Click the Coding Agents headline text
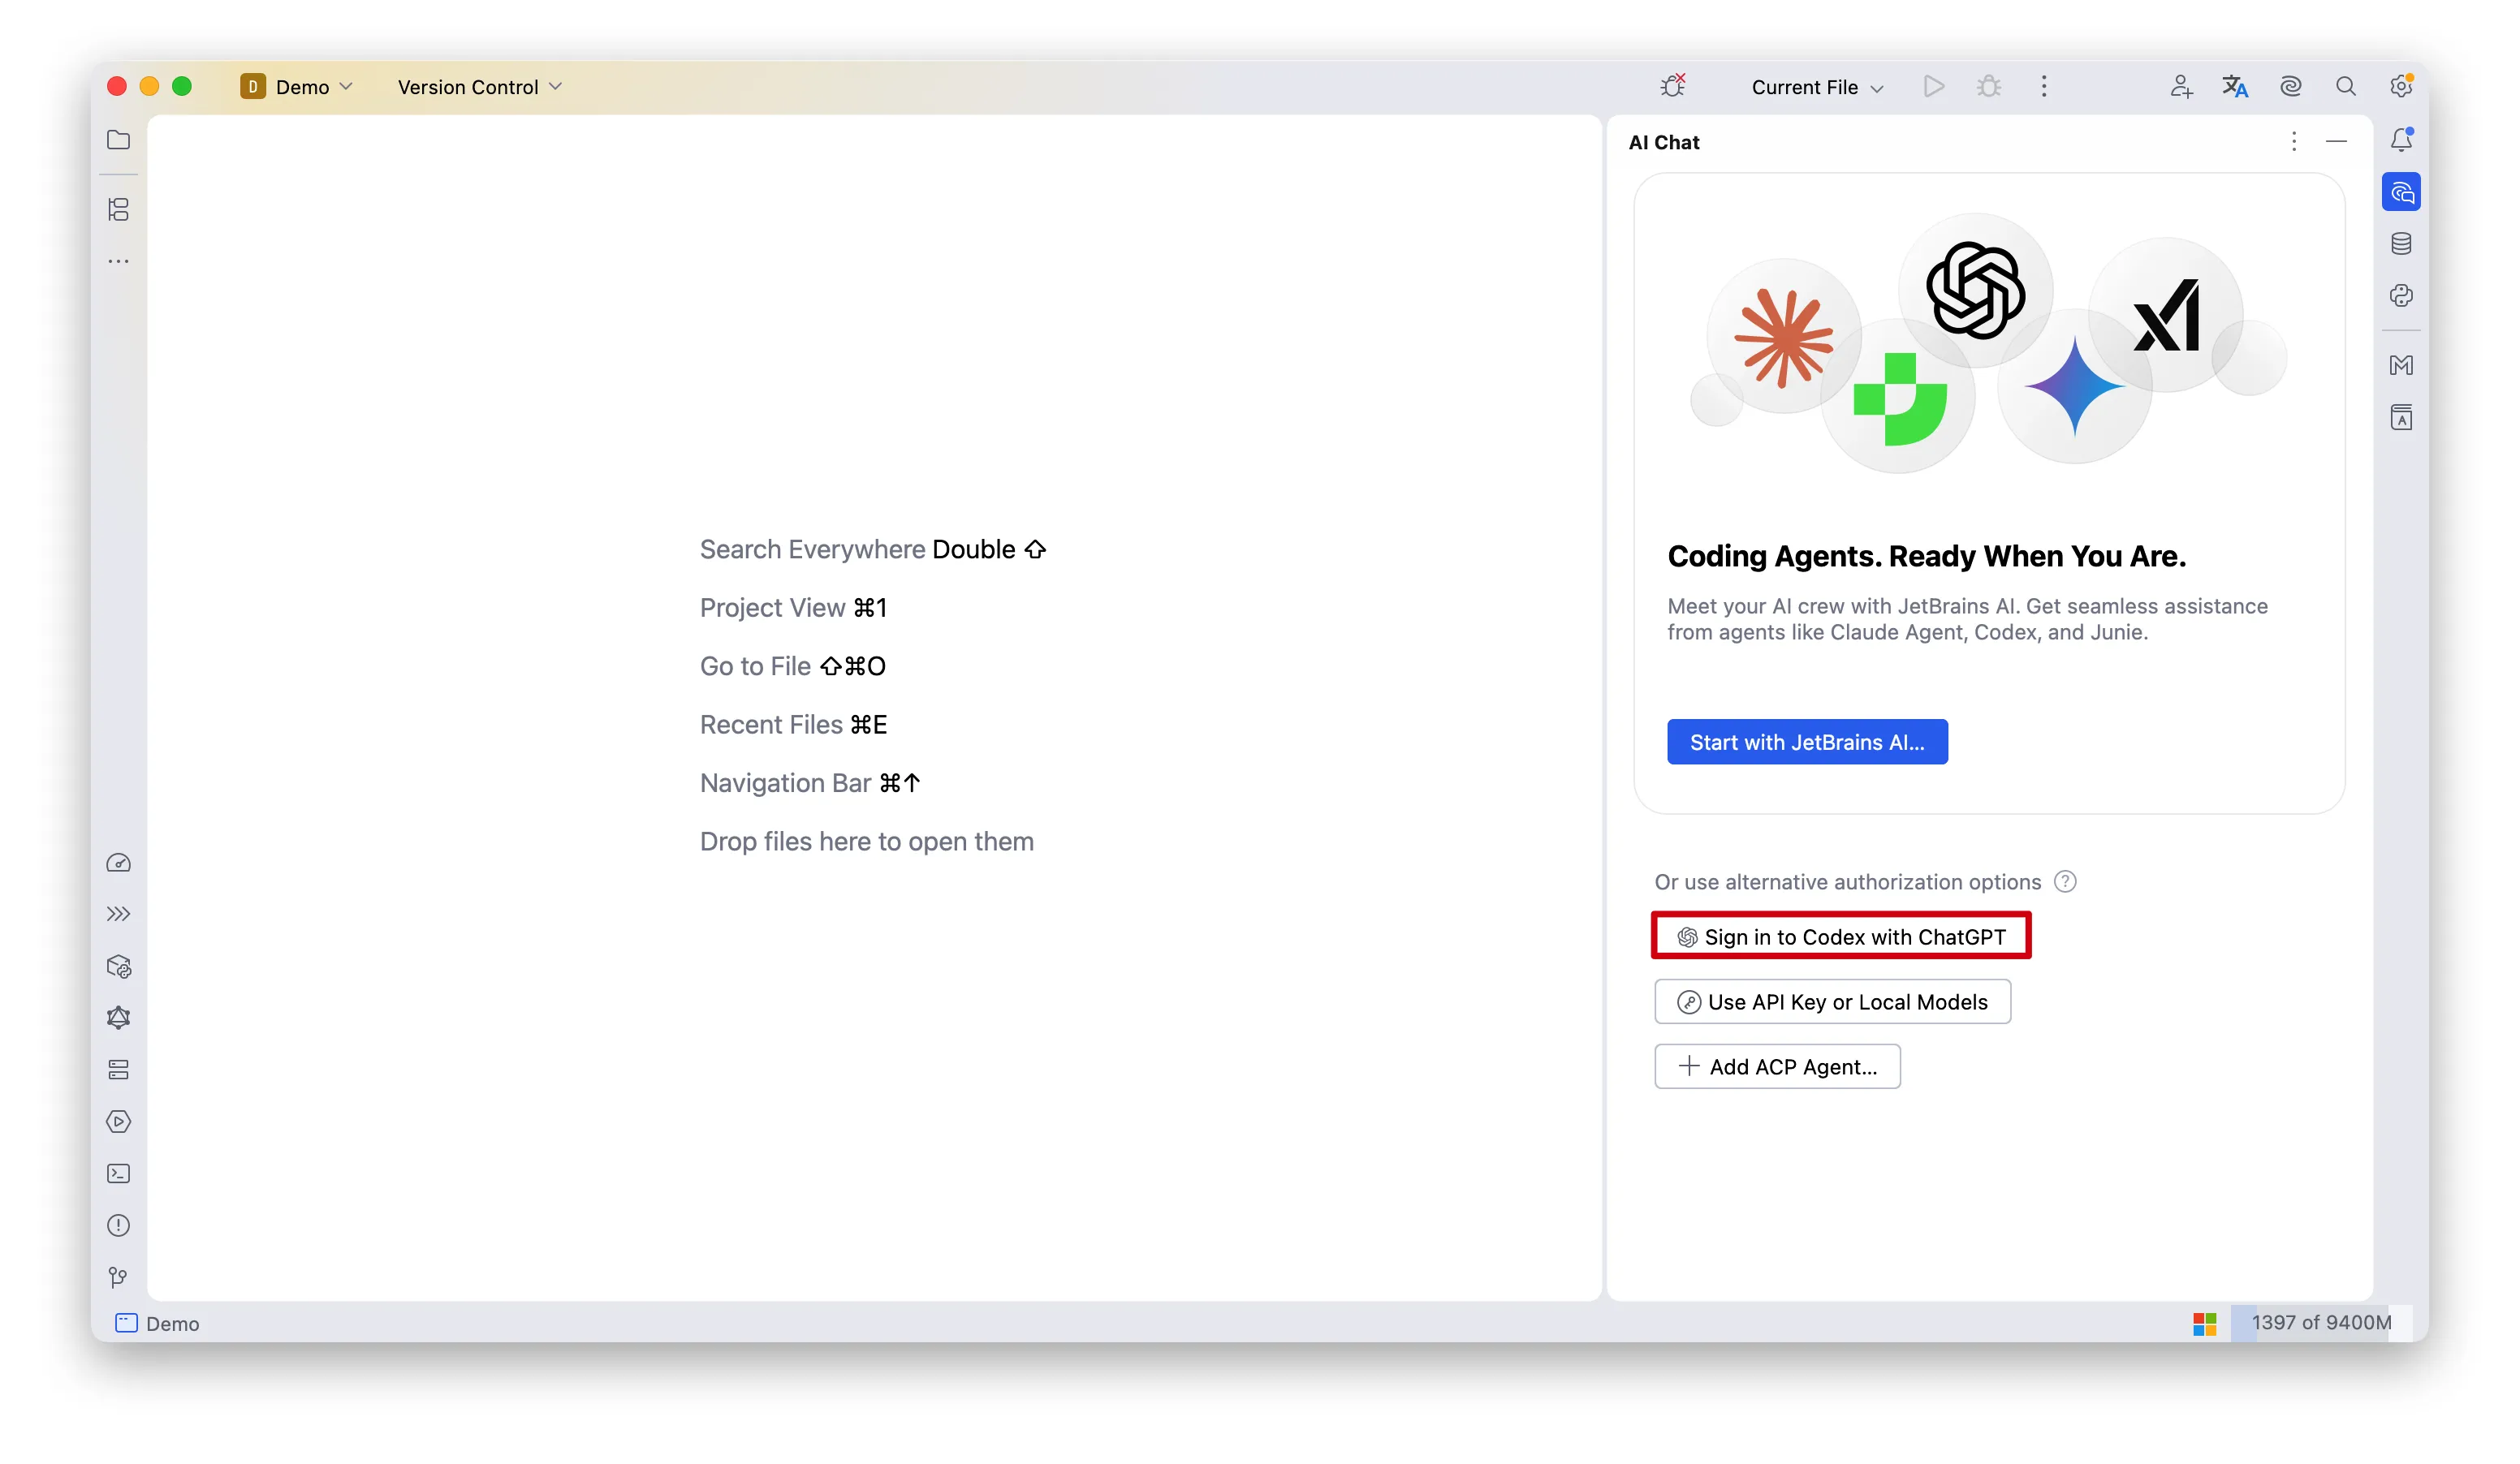 [1926, 556]
